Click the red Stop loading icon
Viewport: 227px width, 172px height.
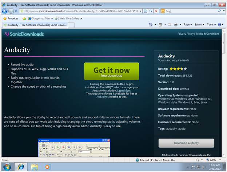tap(156, 11)
